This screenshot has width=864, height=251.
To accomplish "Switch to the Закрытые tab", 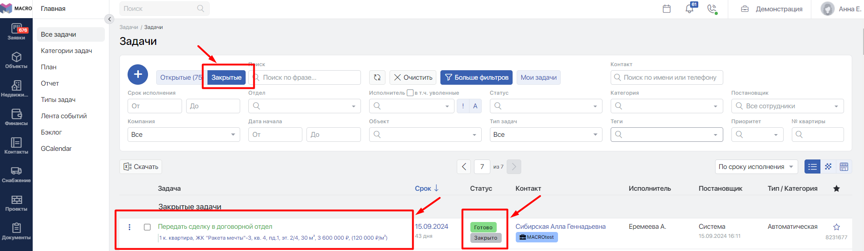I will point(226,77).
